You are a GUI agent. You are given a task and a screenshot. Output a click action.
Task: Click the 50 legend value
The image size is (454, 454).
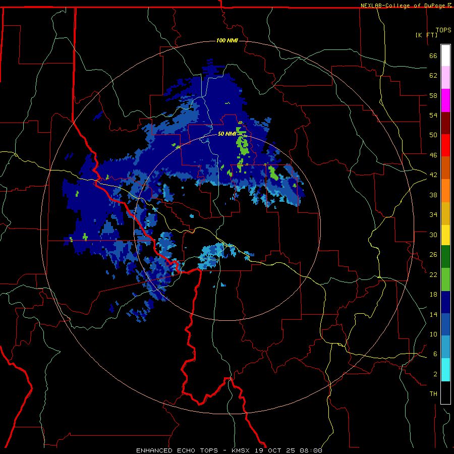pos(433,135)
